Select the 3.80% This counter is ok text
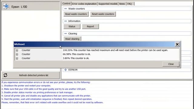Screen dimensions: 194x109 tap(76, 58)
